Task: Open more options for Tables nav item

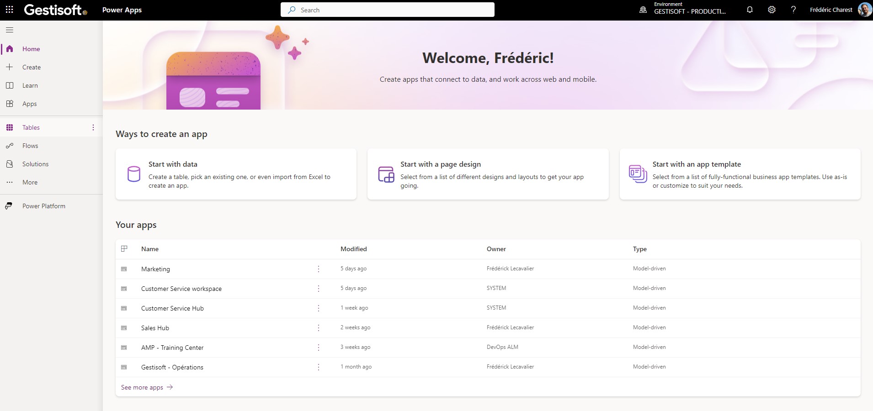Action: point(93,127)
